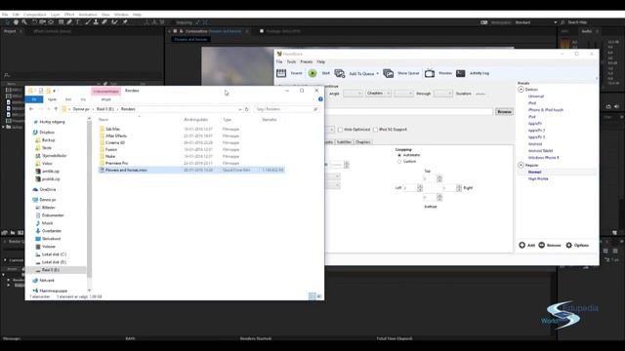Select the After Effects folder in Explorer
This screenshot has width=625, height=351.
pos(116,136)
